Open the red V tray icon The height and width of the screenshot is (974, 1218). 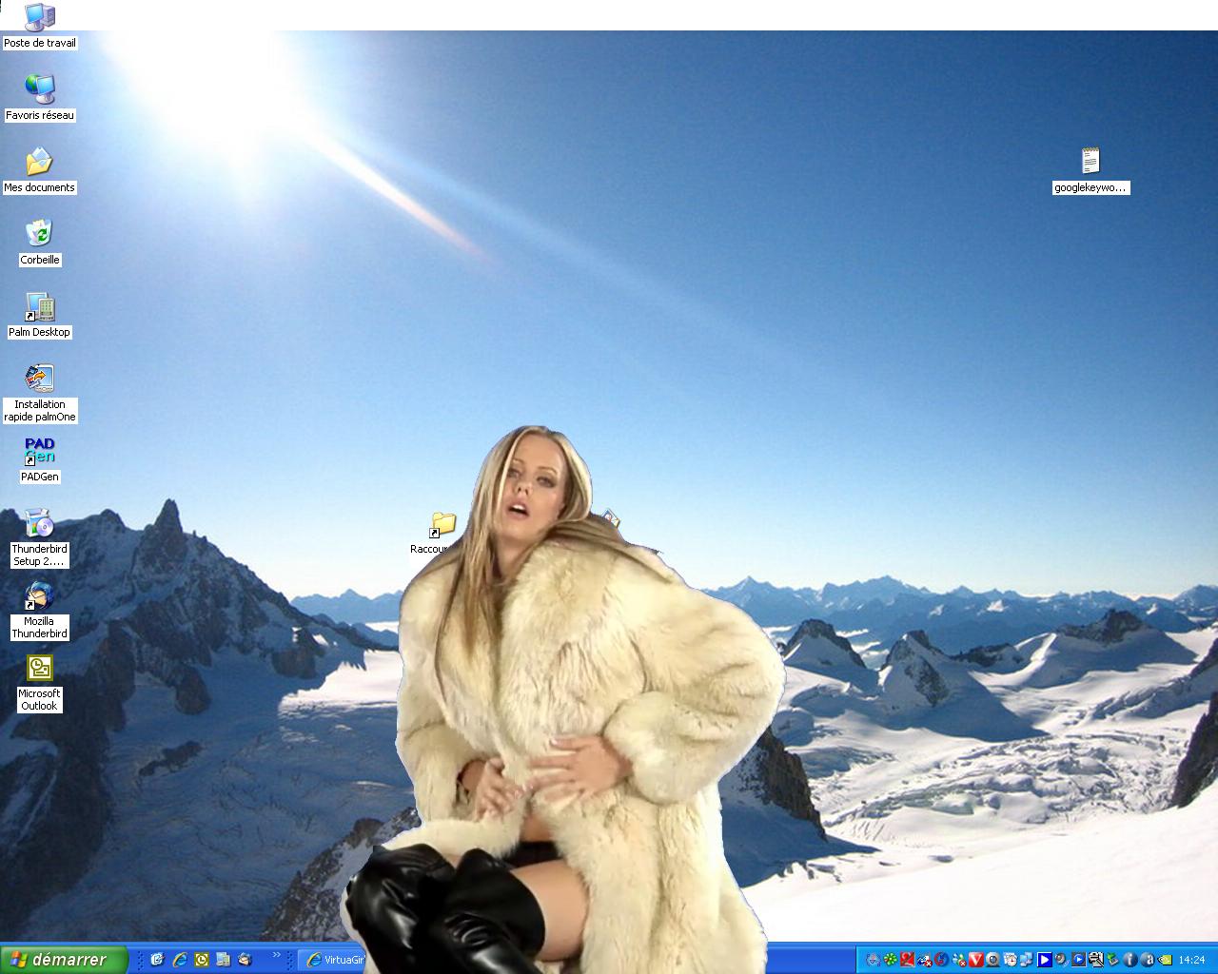(975, 960)
